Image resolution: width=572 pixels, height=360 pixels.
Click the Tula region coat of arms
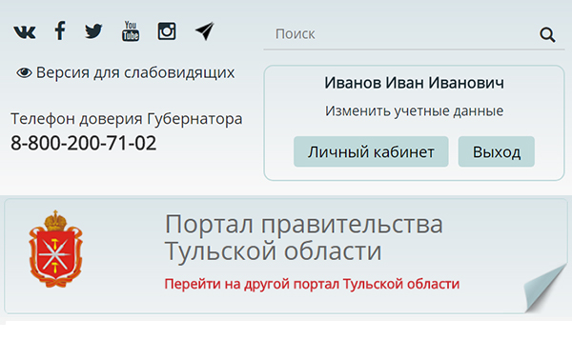55,250
